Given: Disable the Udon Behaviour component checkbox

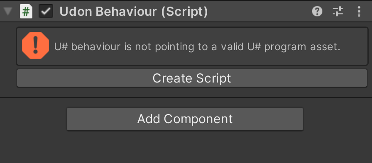Looking at the screenshot, I should pos(46,11).
